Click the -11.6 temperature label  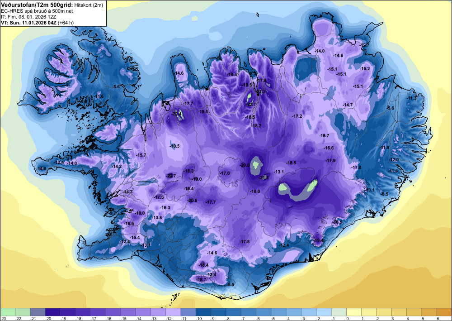99,96
